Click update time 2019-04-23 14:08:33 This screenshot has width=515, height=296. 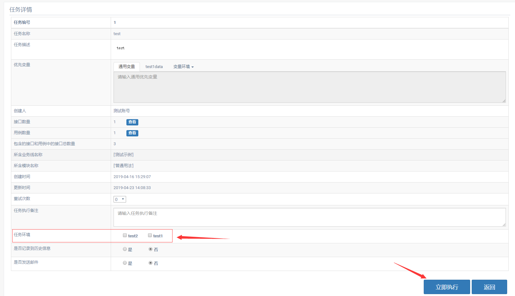click(x=132, y=188)
